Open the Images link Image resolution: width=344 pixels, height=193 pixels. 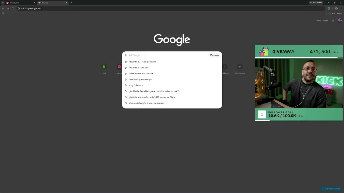pos(325,21)
